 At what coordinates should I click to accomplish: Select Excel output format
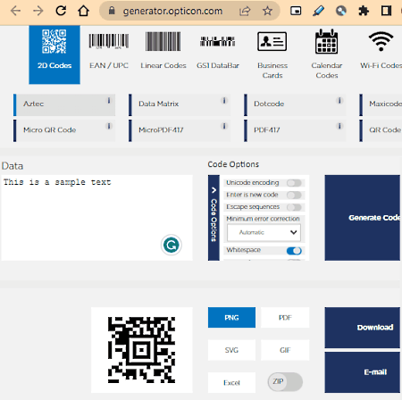coord(231,383)
